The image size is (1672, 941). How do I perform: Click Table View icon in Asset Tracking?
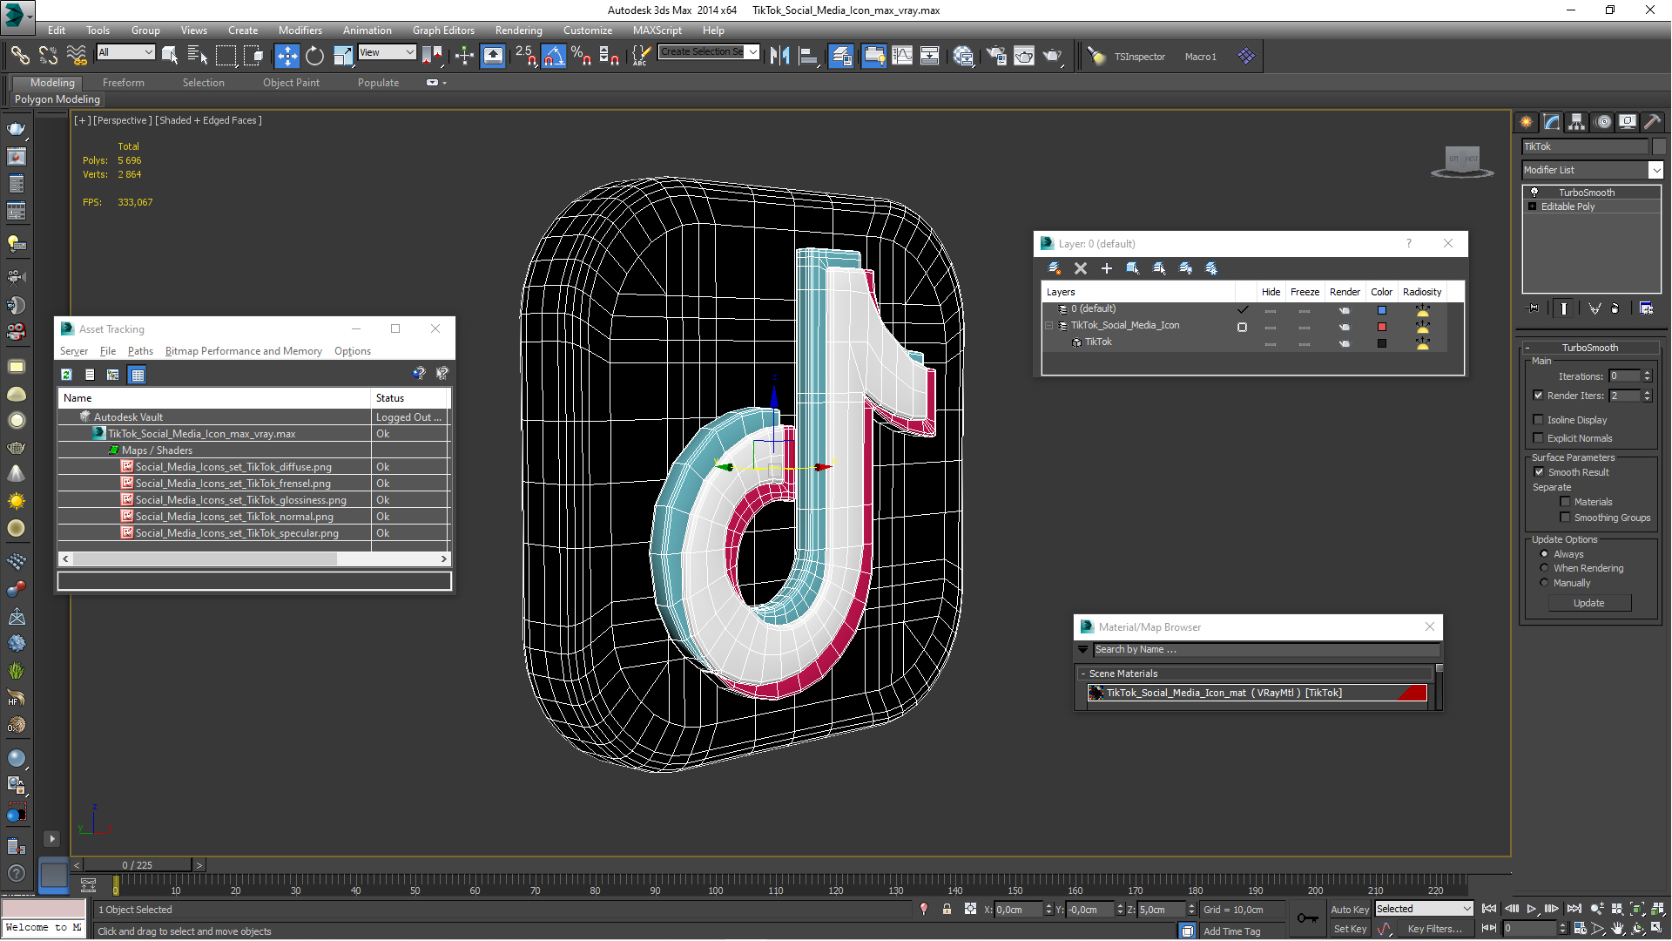click(x=137, y=375)
